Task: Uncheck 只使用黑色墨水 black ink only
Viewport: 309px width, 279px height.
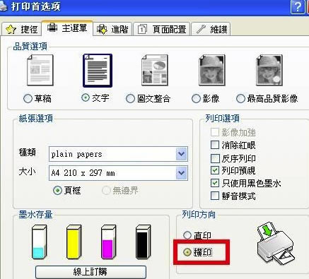Action: [x=215, y=183]
